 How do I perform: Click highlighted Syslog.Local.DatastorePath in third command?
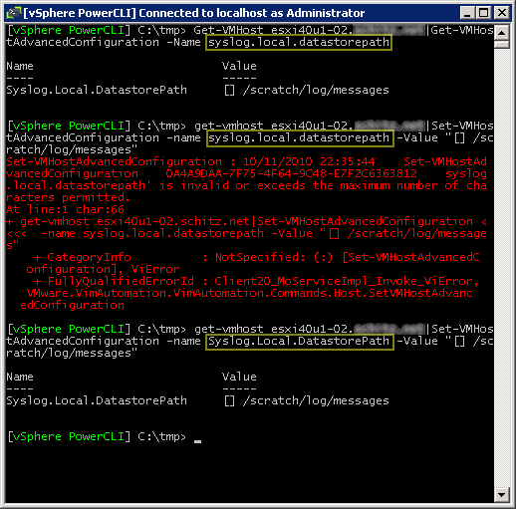click(300, 342)
